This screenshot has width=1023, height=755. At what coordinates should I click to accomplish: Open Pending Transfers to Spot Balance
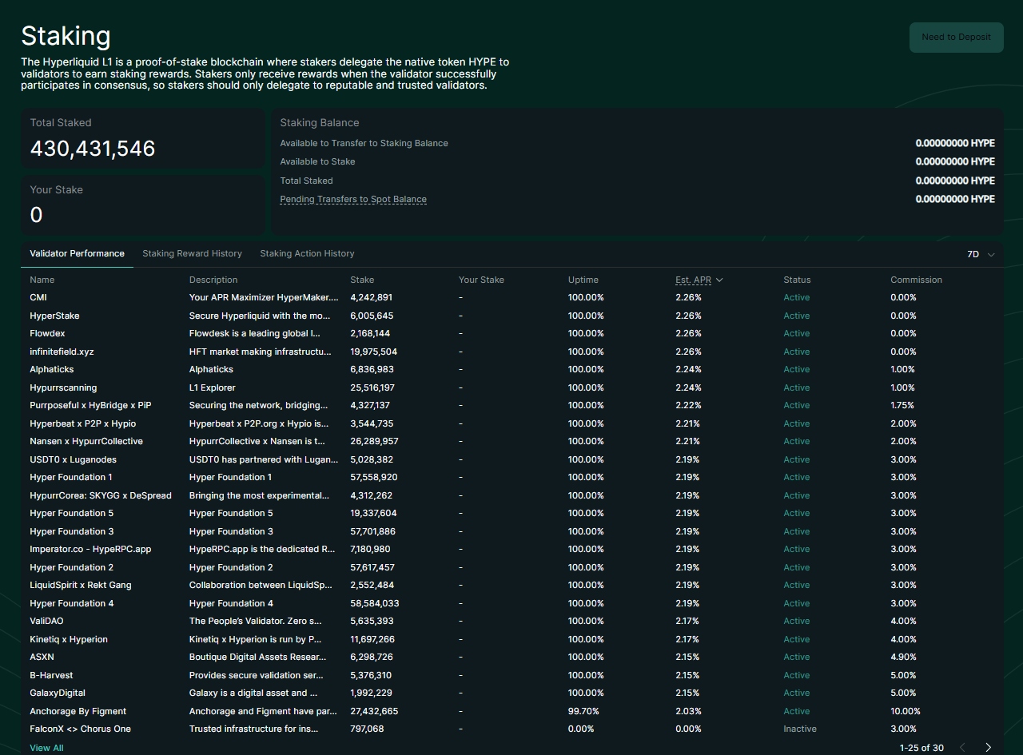(x=353, y=199)
